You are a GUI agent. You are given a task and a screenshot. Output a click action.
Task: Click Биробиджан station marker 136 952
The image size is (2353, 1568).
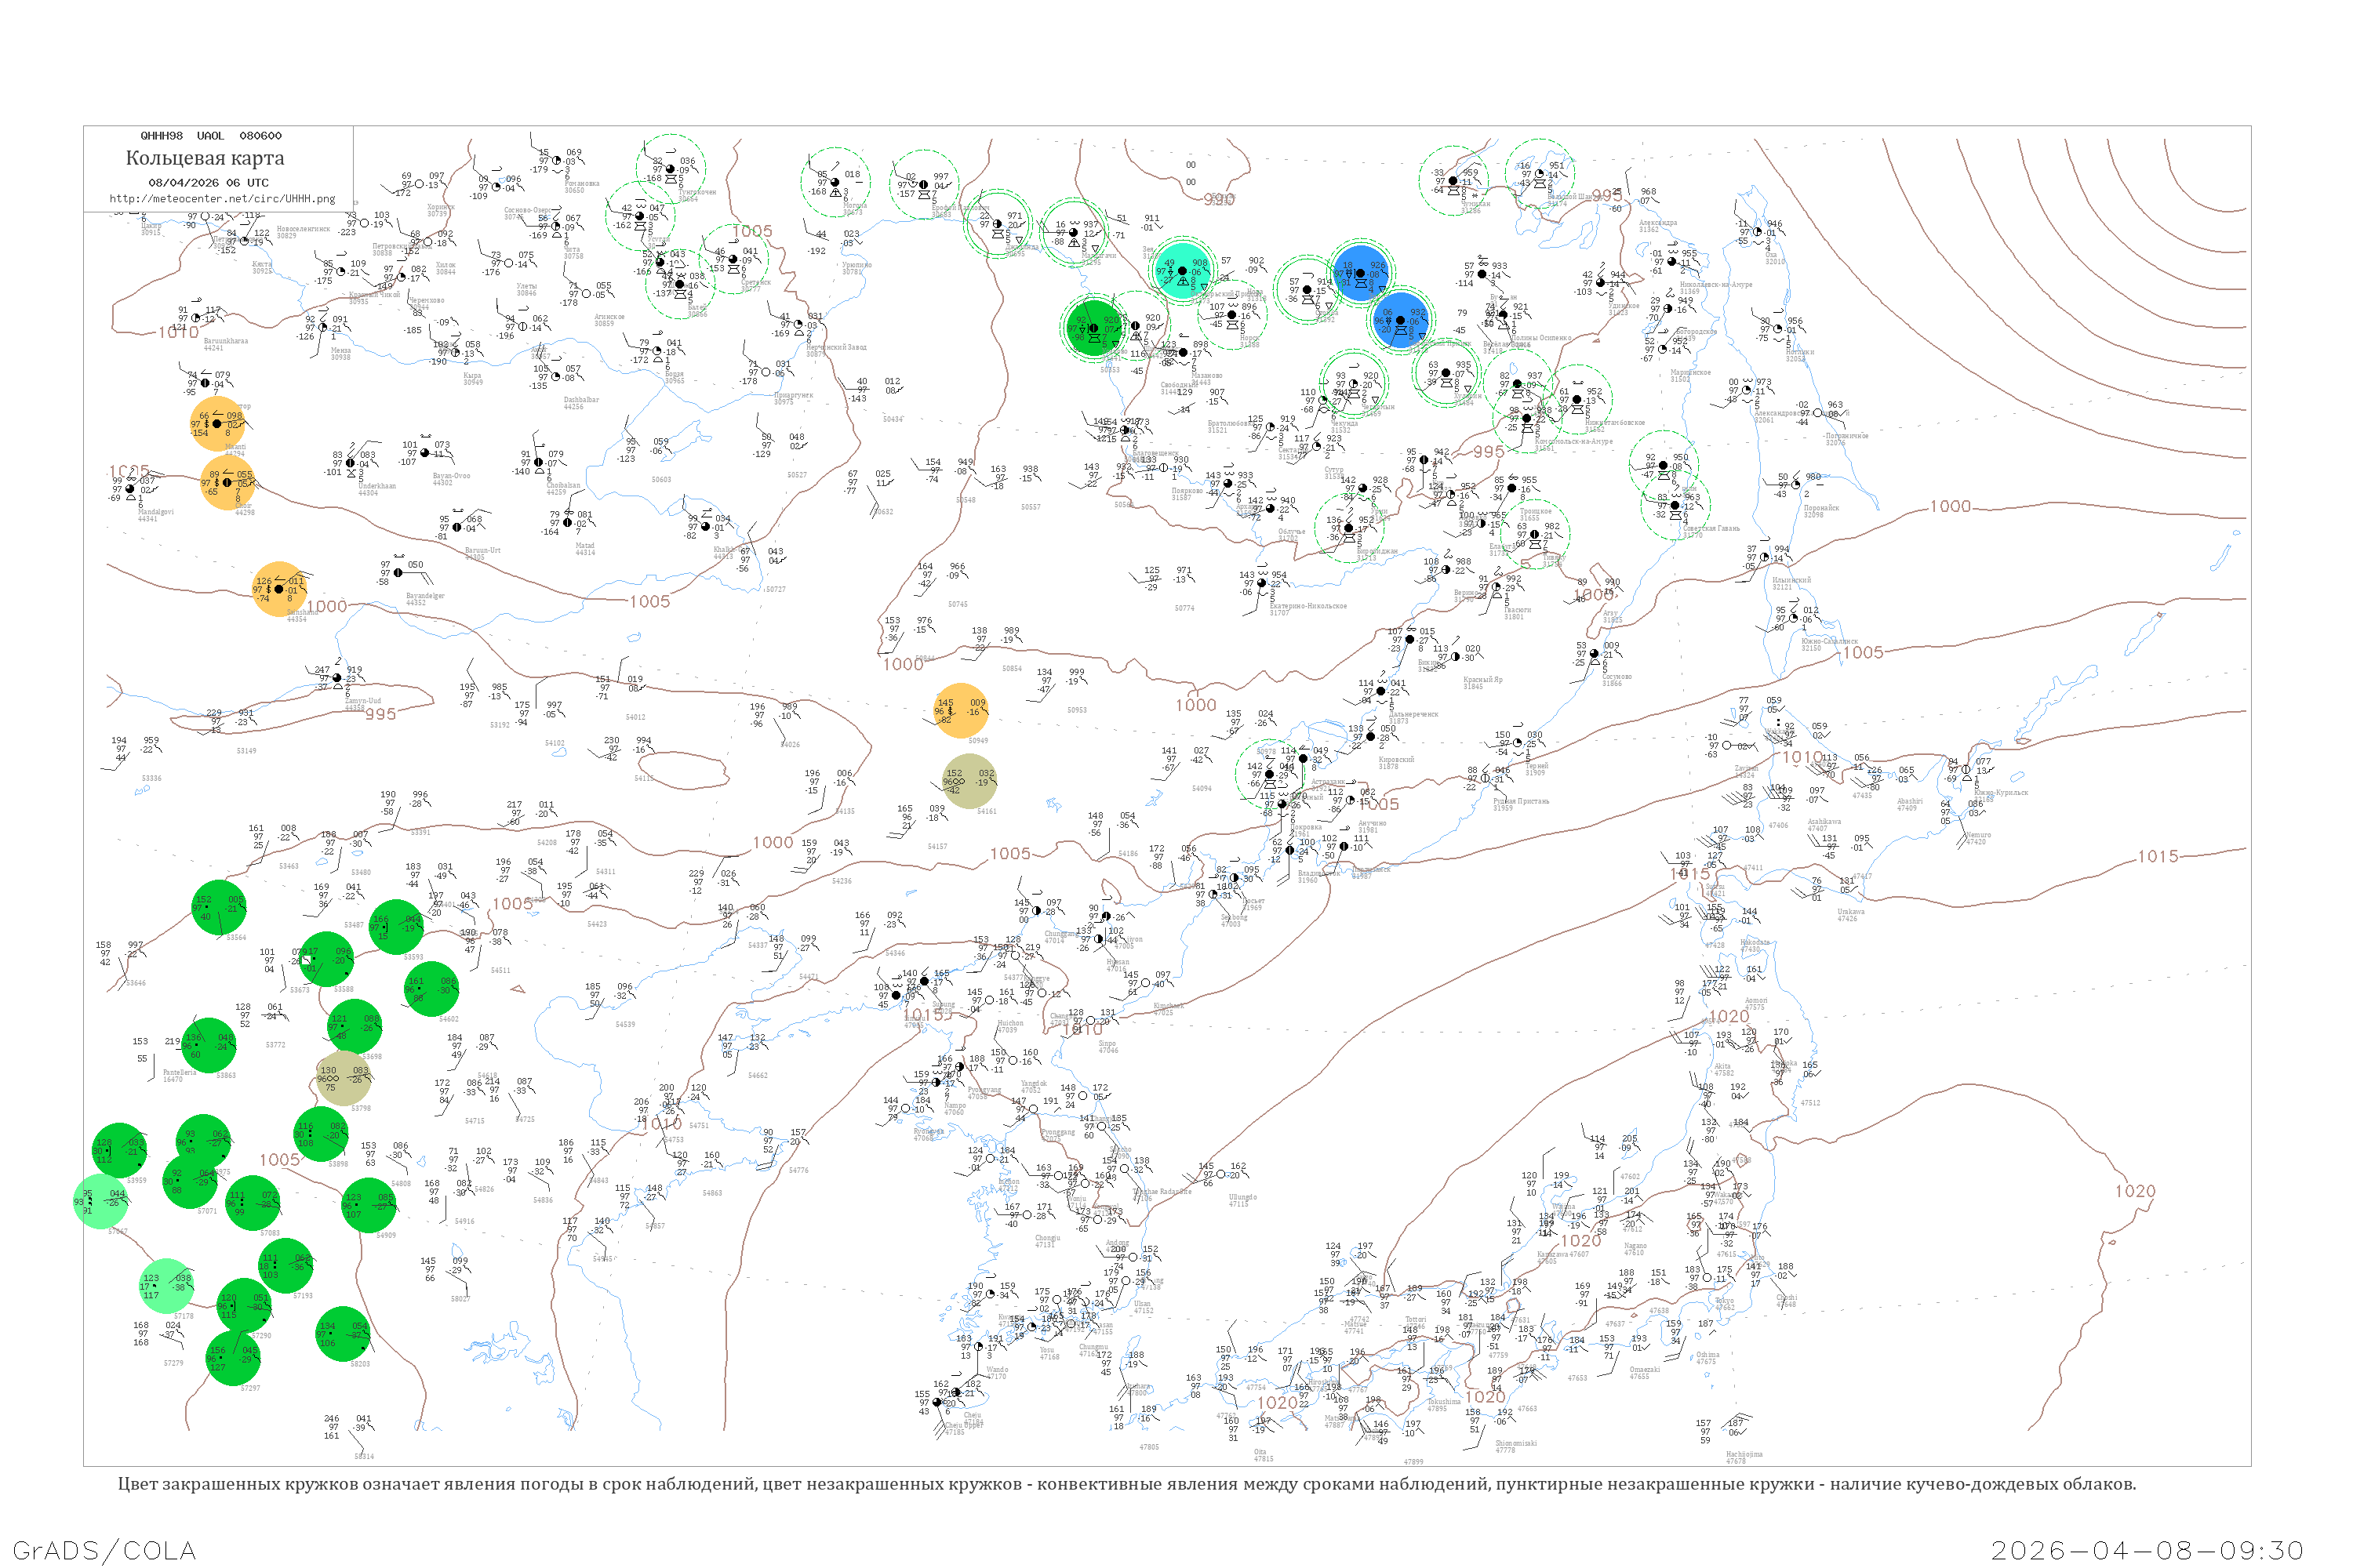click(x=1348, y=528)
